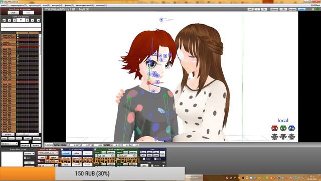Open the помощь menu

[101, 6]
